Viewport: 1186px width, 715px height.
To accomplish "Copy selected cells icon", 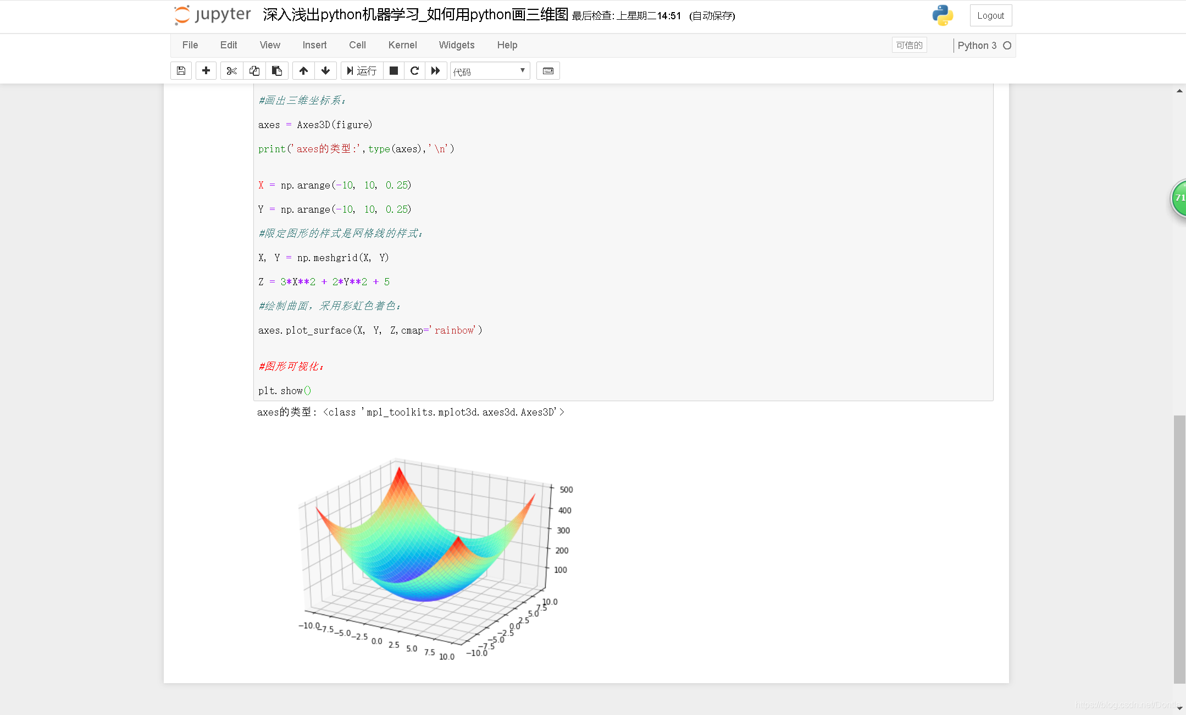I will 254,71.
